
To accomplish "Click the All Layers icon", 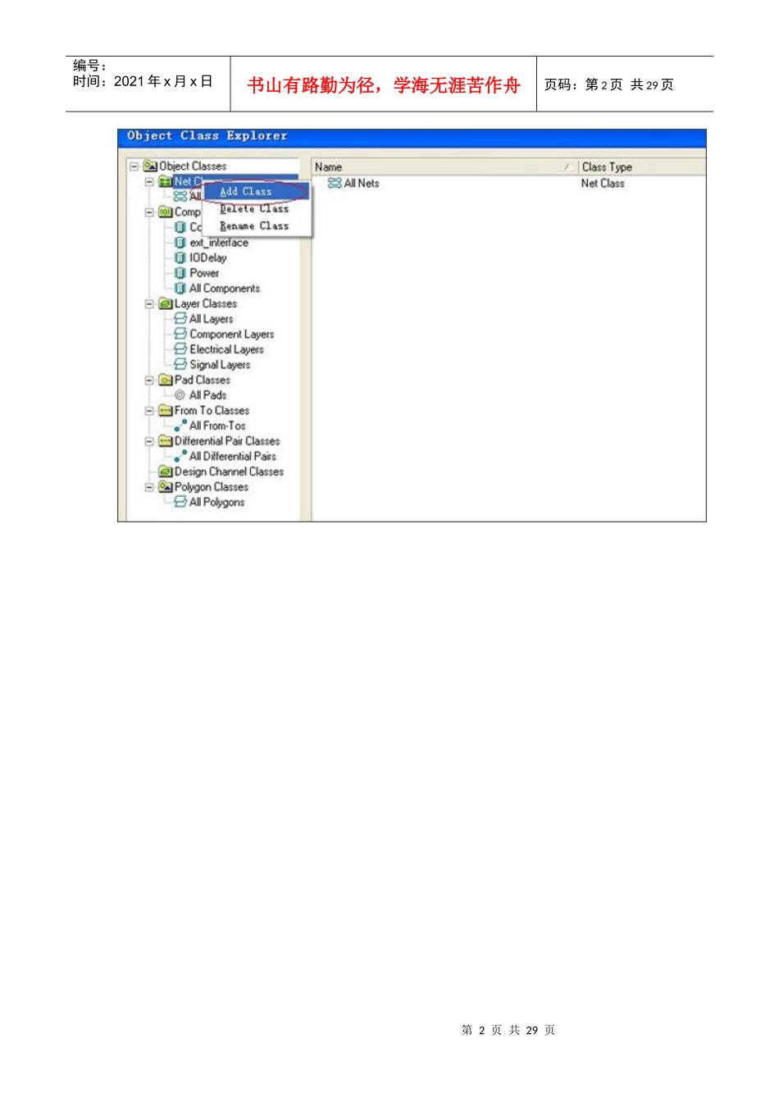I will tap(180, 318).
